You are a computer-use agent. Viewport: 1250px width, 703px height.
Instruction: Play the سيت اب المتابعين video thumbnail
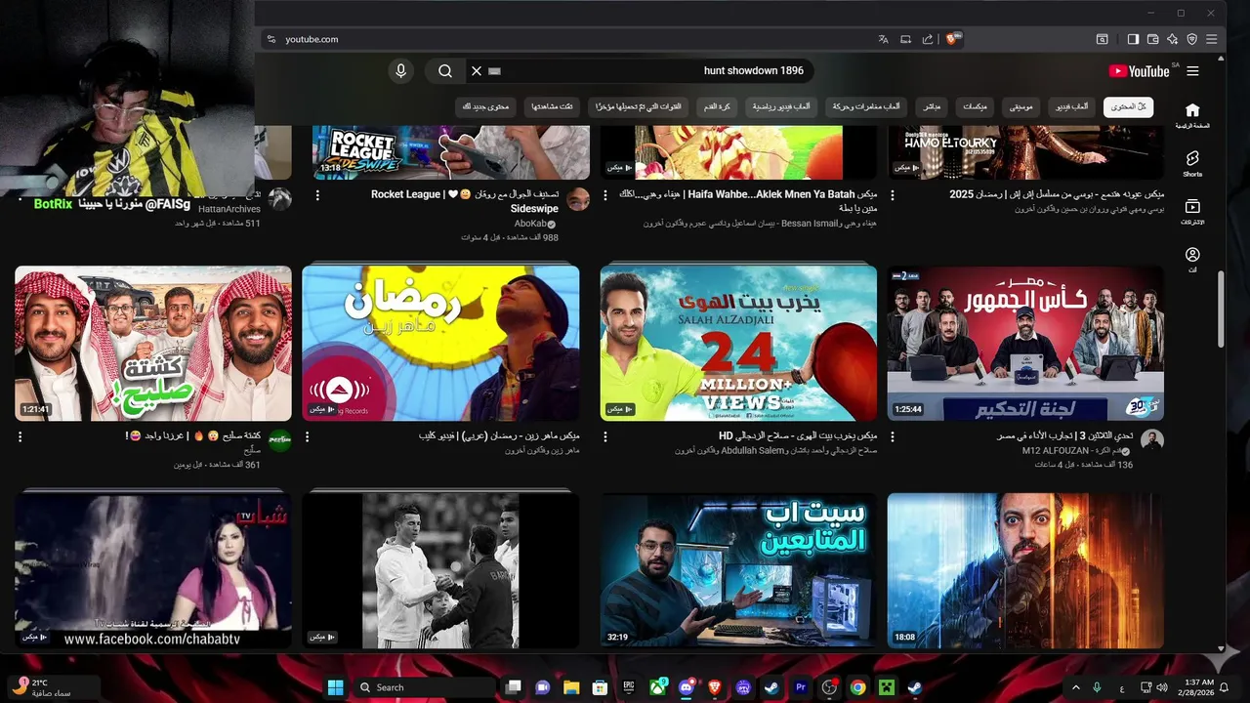(x=738, y=570)
